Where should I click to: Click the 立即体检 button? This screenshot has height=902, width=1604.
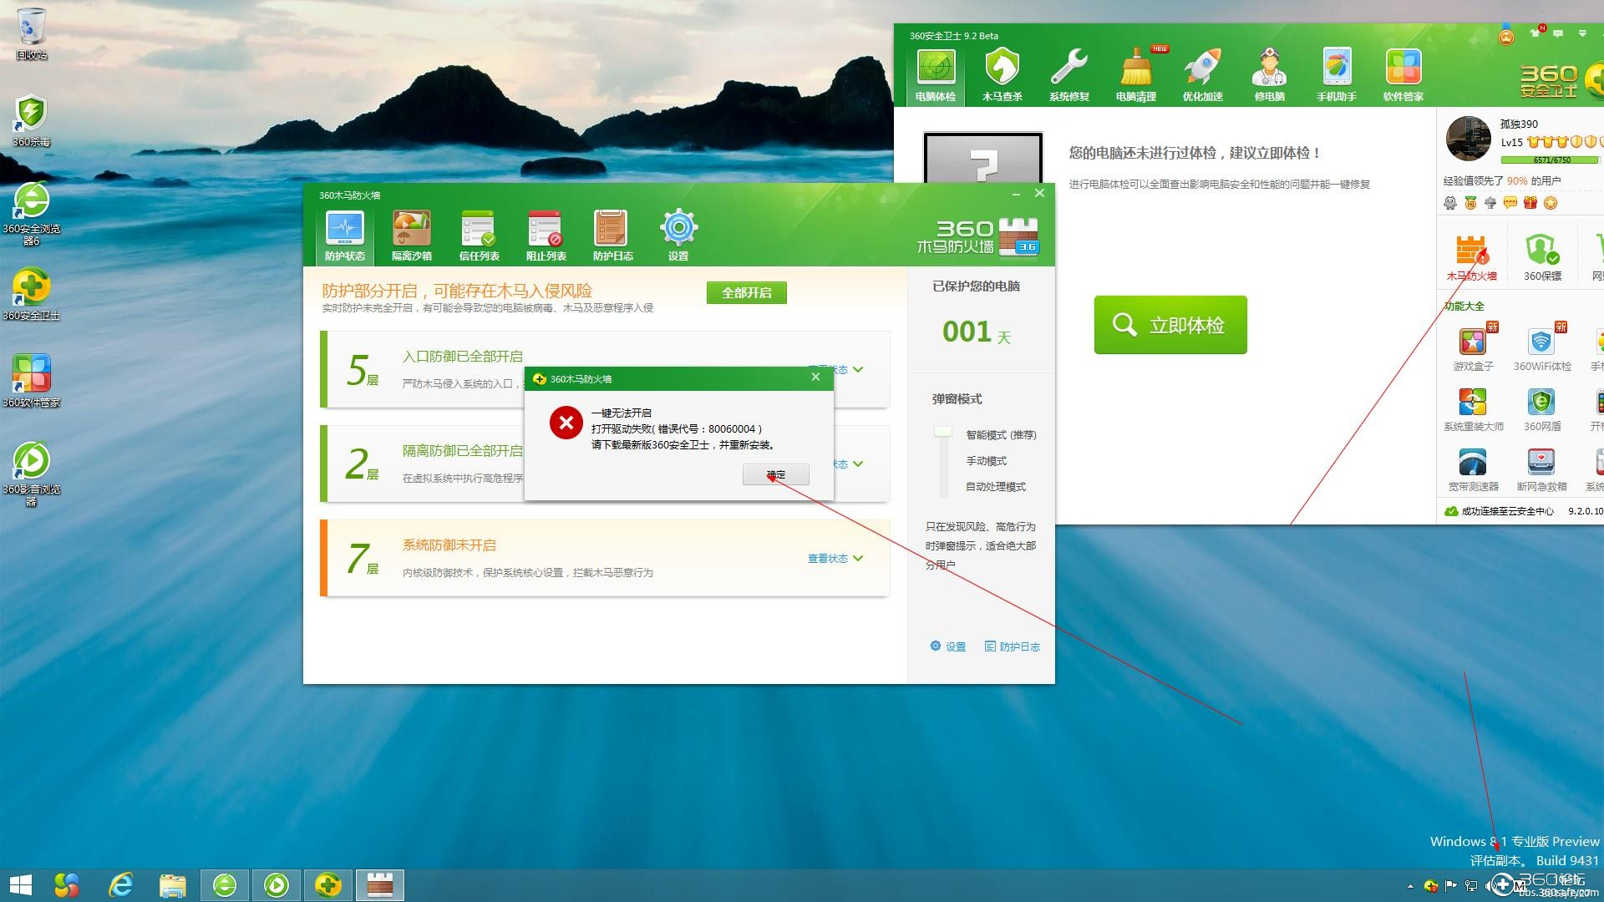(1170, 325)
